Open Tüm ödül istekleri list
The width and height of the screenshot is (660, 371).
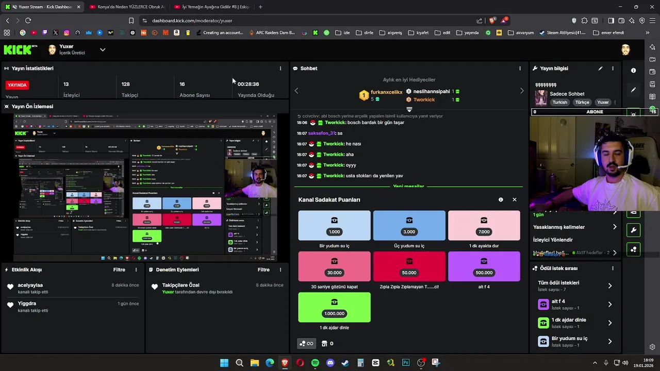click(x=574, y=285)
